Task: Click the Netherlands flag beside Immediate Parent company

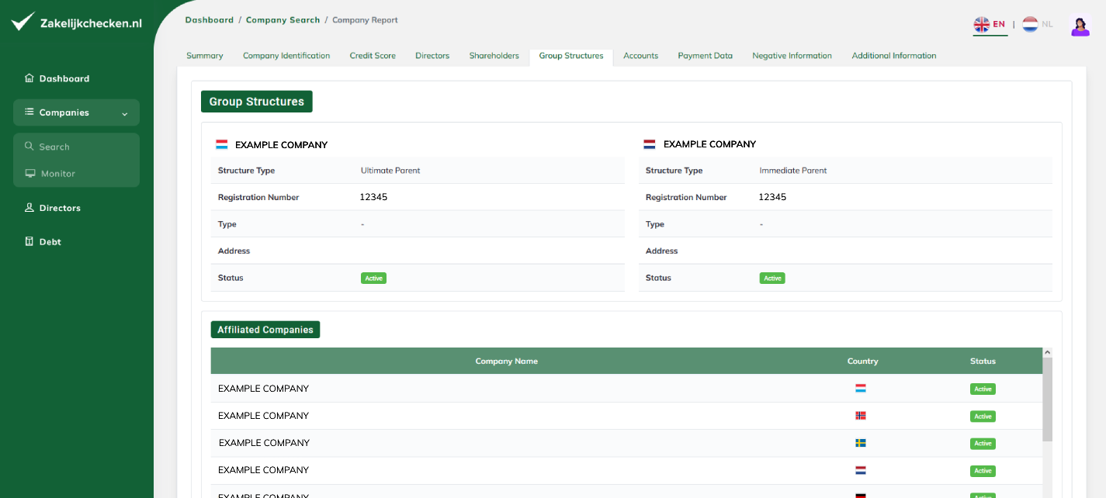Action: click(650, 144)
